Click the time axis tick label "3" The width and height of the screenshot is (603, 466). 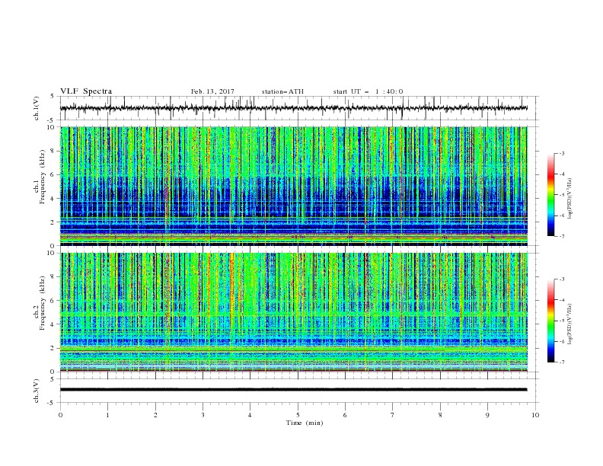point(203,415)
